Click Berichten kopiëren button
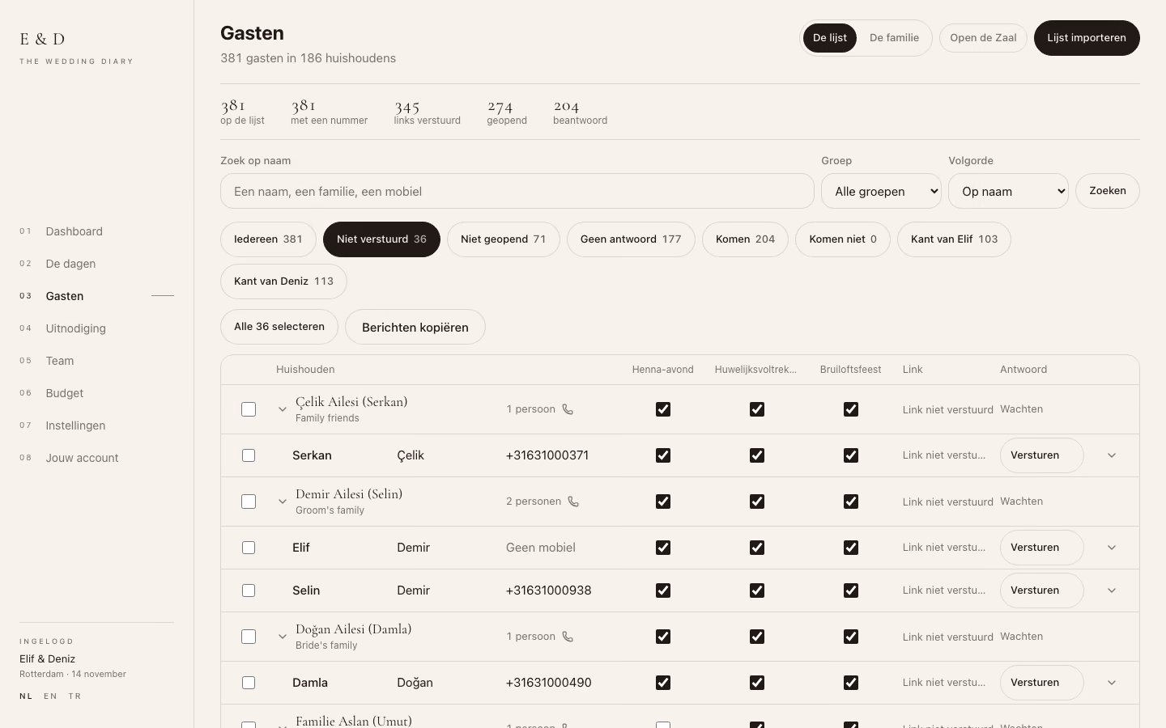This screenshot has width=1166, height=728. 415,327
